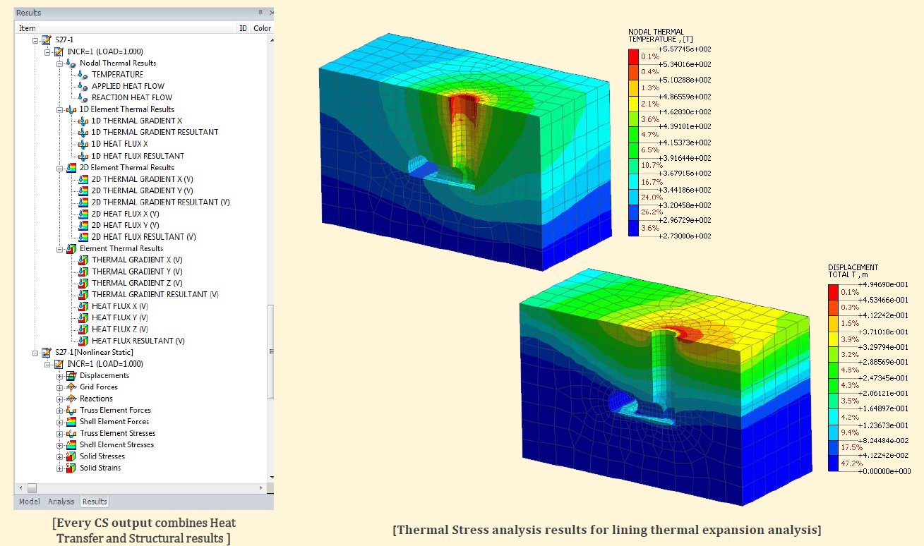Click the Reactions result icon
The height and width of the screenshot is (546, 924).
71,399
